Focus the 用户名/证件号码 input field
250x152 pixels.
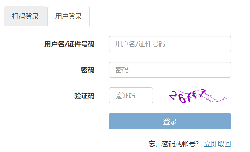[x=170, y=44]
